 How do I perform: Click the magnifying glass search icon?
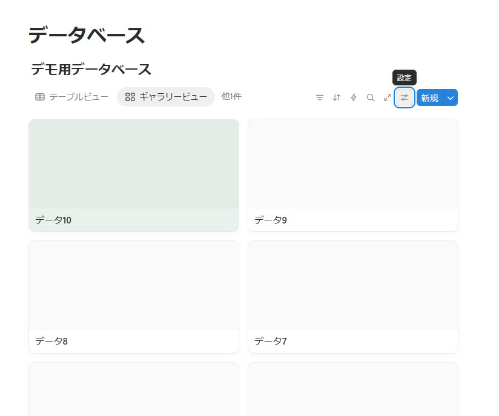pos(371,97)
